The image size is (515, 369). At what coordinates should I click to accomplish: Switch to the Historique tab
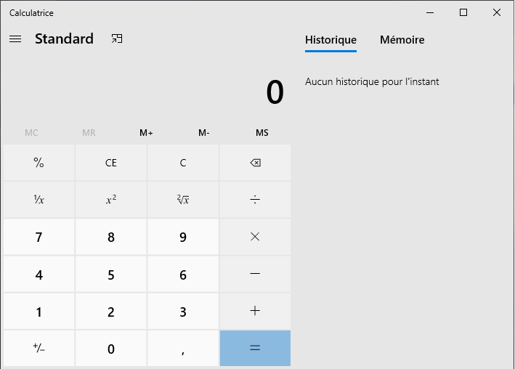(x=331, y=40)
